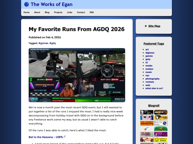
Task: Open the Binary Star Games badge
Action: pos(160,123)
